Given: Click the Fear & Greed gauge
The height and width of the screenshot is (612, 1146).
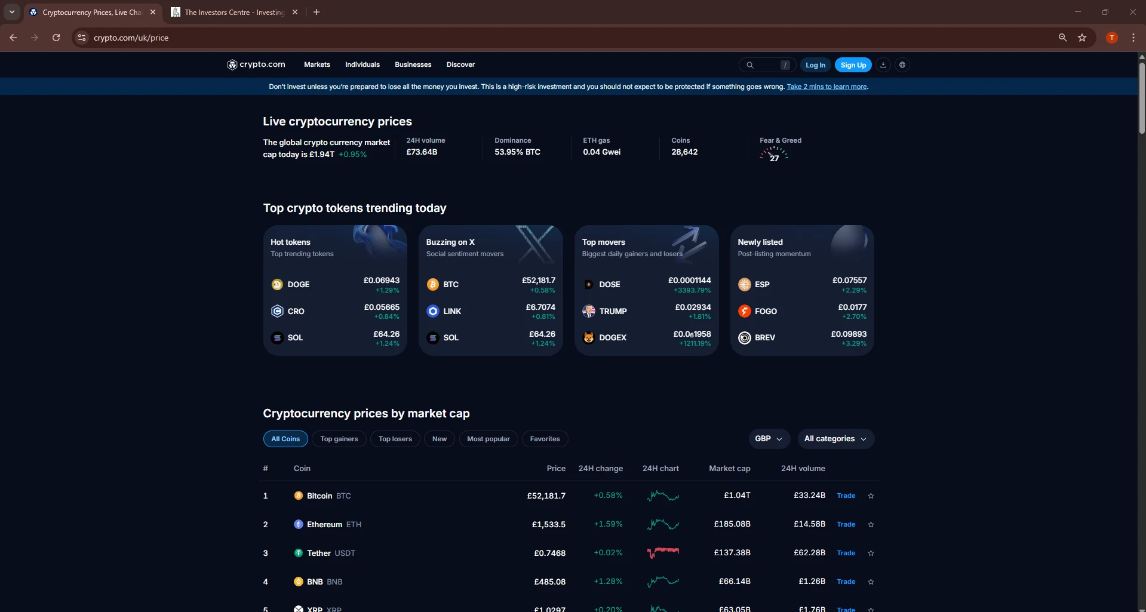Looking at the screenshot, I should (x=774, y=155).
